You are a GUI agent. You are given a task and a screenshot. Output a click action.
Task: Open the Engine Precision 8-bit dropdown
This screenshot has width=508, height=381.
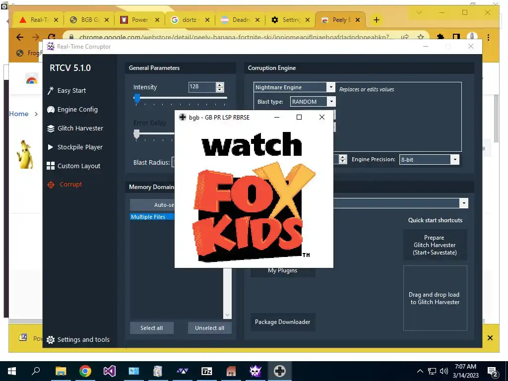(x=455, y=159)
